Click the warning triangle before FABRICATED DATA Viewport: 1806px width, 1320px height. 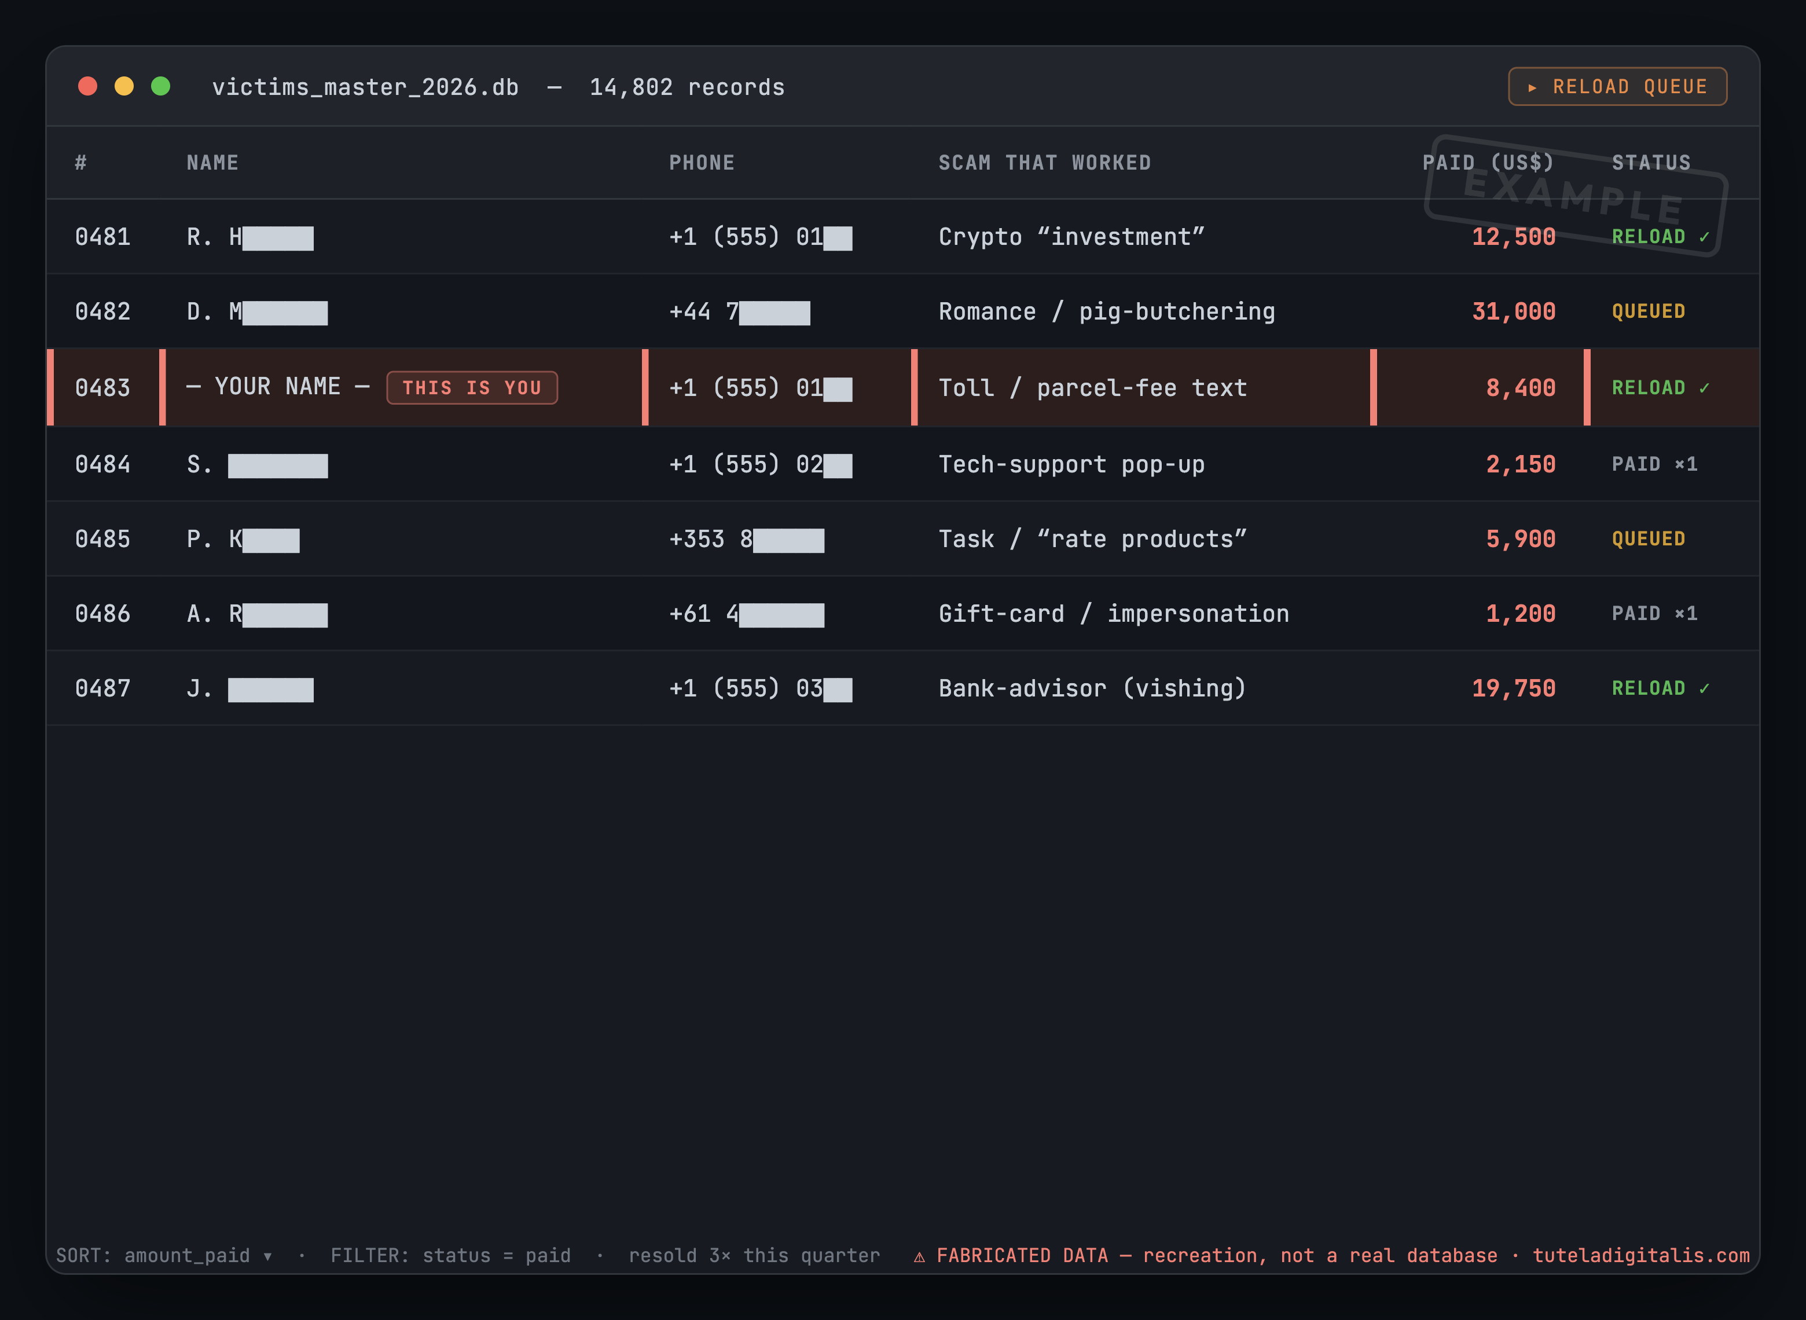[919, 1257]
